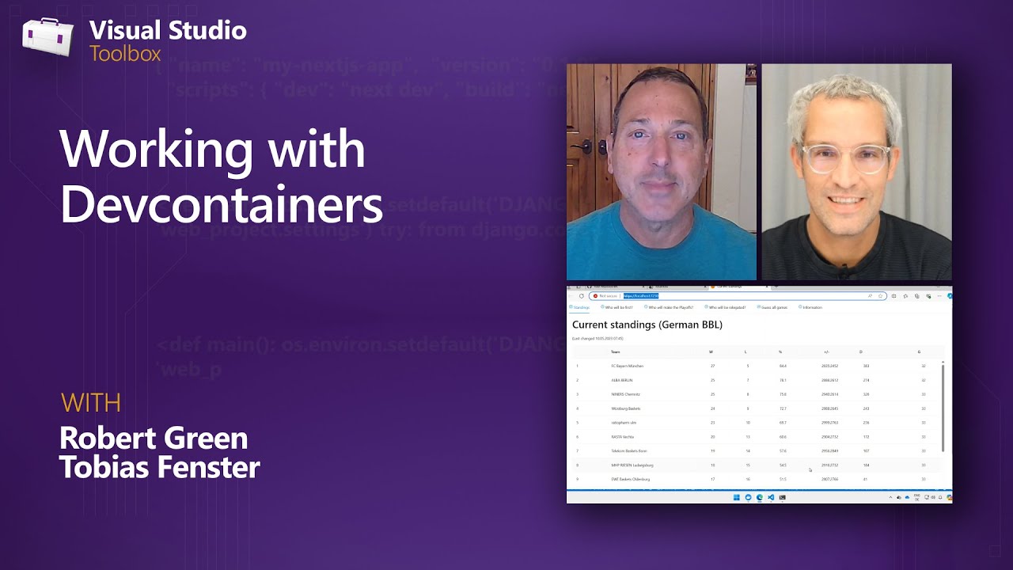Open Visual Studio Code from the taskbar
Screen dimensions: 1013x570
pyautogui.click(x=771, y=497)
